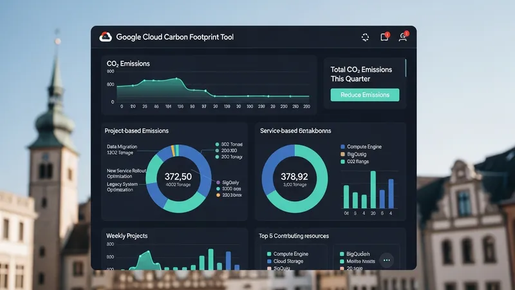Click the 378,92 value in service donut

[x=294, y=177]
